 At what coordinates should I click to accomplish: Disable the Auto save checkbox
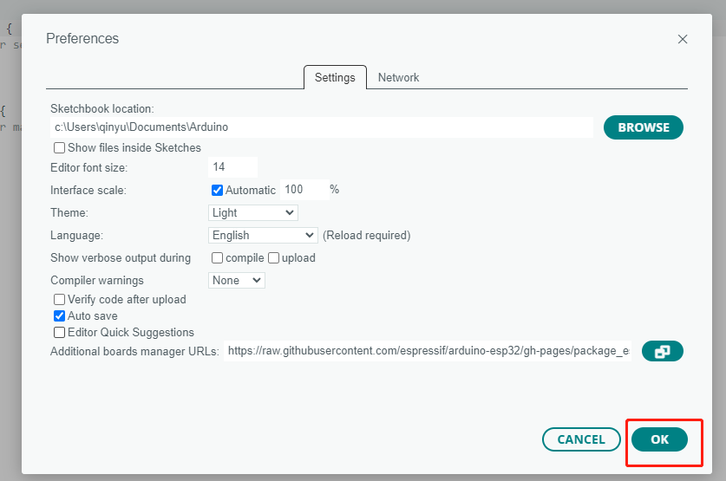tap(60, 316)
